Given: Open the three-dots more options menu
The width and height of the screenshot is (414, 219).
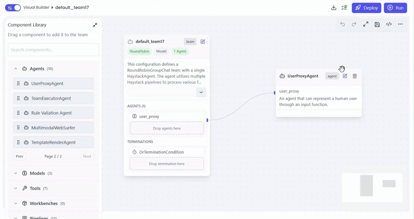Looking at the screenshot, I should click(400, 24).
